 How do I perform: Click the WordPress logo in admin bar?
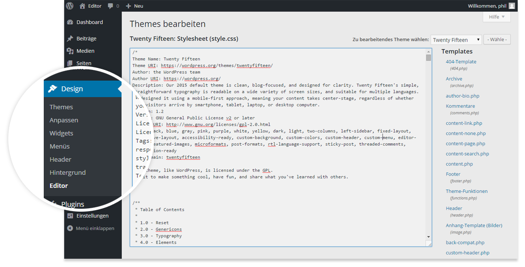point(70,6)
